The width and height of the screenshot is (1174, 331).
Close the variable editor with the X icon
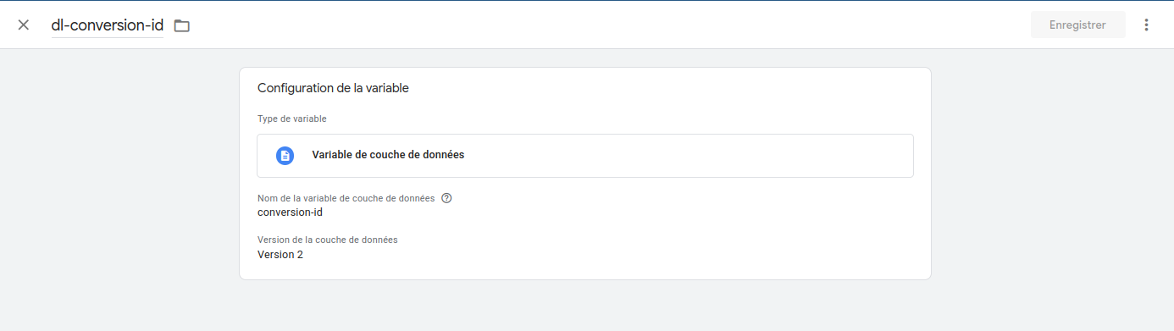24,25
